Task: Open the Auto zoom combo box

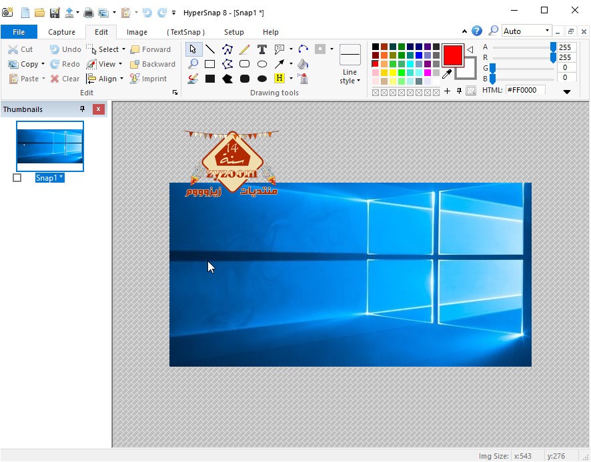Action: (x=526, y=31)
